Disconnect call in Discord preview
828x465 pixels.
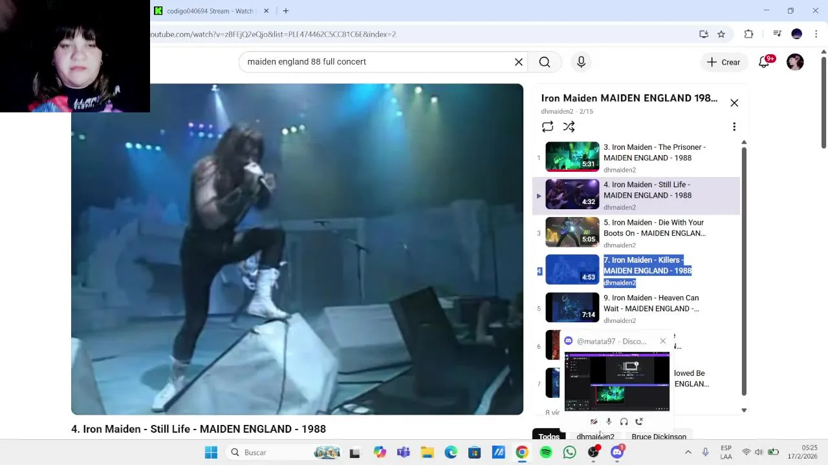tap(639, 422)
